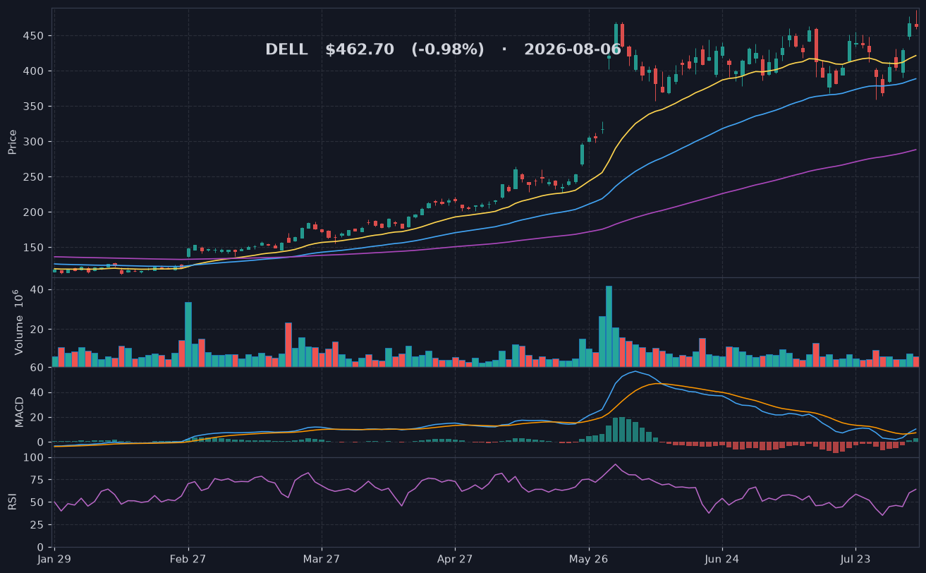Click the Apr 27 date tick label
The width and height of the screenshot is (926, 573).
pos(455,560)
